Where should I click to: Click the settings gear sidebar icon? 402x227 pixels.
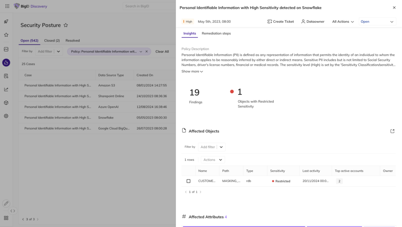click(x=6, y=116)
